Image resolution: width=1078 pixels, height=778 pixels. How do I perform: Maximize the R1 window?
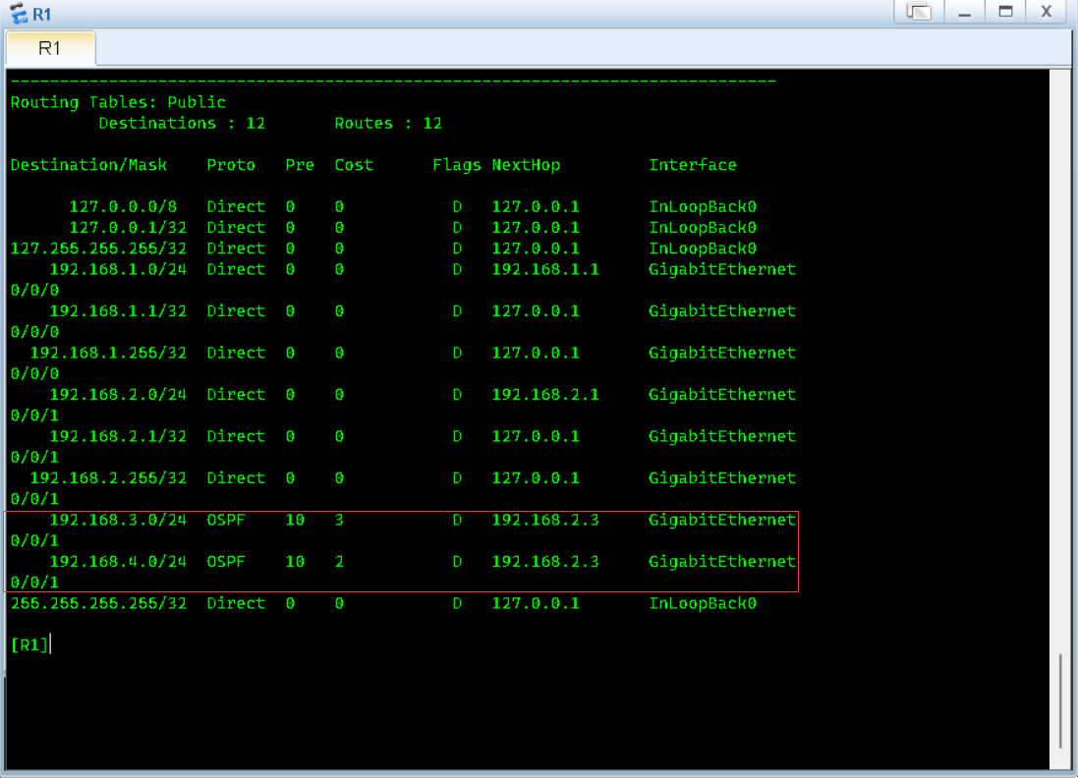pyautogui.click(x=1005, y=12)
